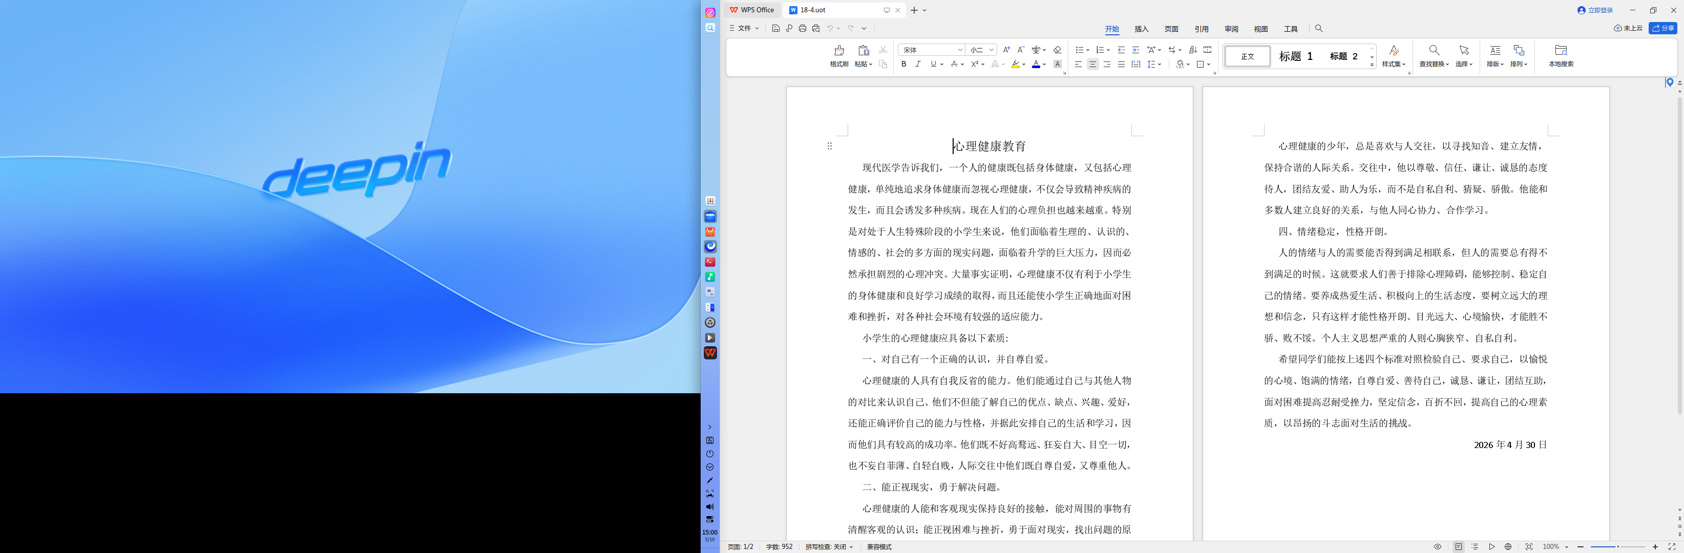
Task: Click the print icon in quick toolbar
Action: pyautogui.click(x=802, y=29)
